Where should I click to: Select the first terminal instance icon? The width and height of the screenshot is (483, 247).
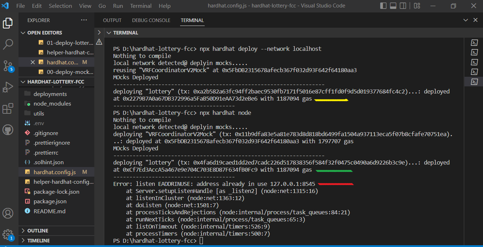pos(474,43)
